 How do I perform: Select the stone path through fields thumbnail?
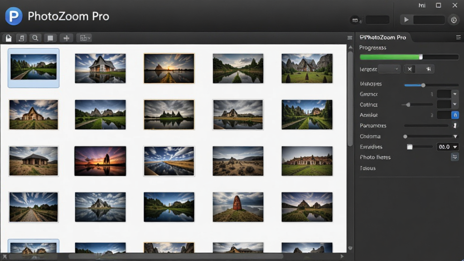[x=34, y=207]
